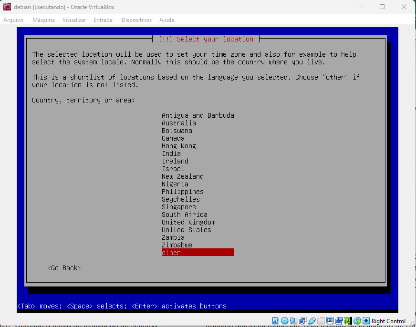Click the <Go Back> button

click(64, 268)
